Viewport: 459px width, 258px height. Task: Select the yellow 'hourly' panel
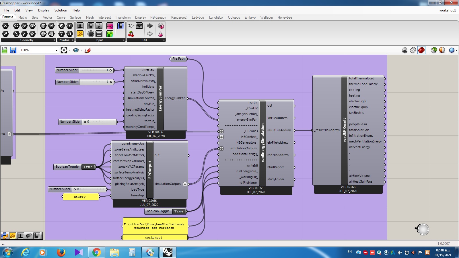(x=81, y=197)
